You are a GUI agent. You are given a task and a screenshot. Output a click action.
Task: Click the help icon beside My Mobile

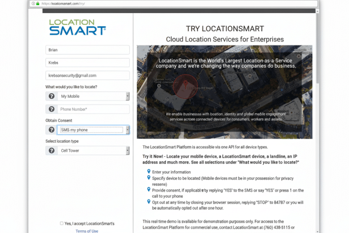point(52,96)
